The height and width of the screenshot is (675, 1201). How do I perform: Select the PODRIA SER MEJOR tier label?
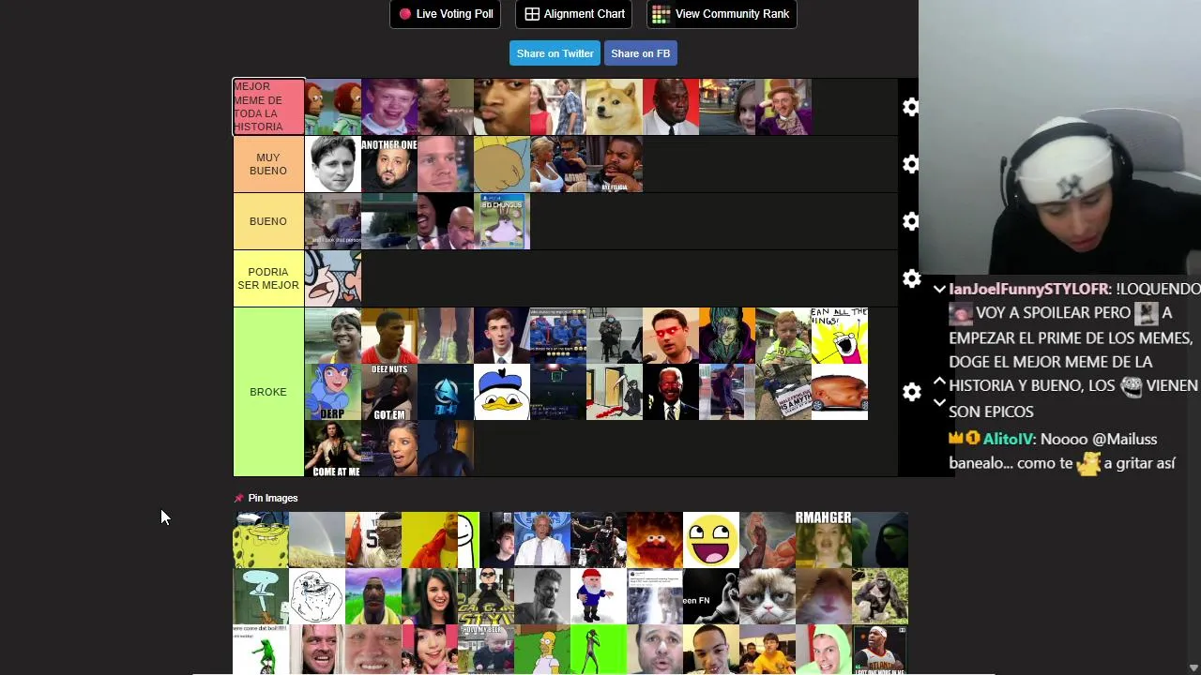point(268,278)
